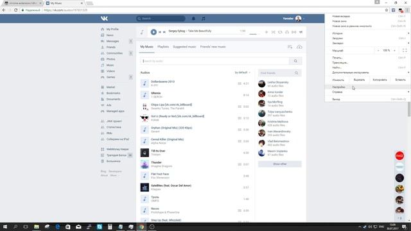Image resolution: width=411 pixels, height=231 pixels.
Task: Click the Communities icon in sidebar
Action: coord(103,53)
